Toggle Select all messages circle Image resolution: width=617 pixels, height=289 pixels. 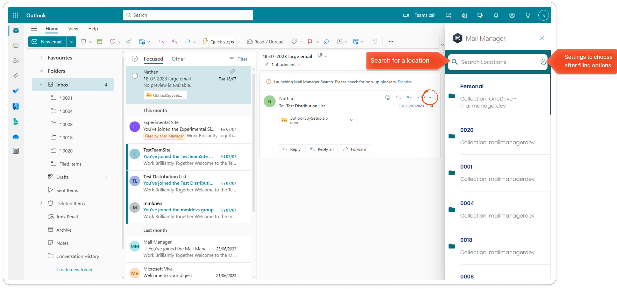(135, 59)
